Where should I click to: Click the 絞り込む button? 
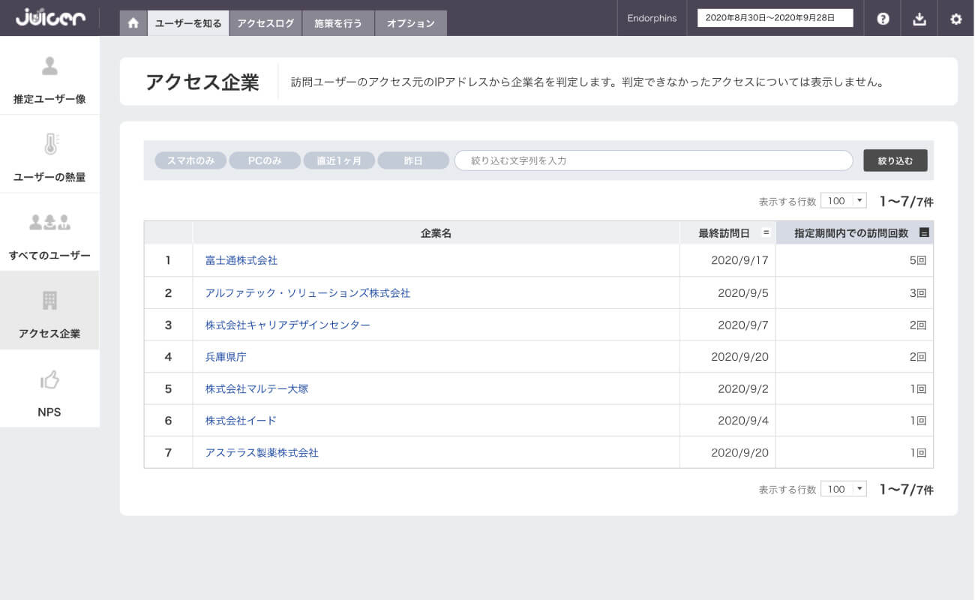[895, 160]
